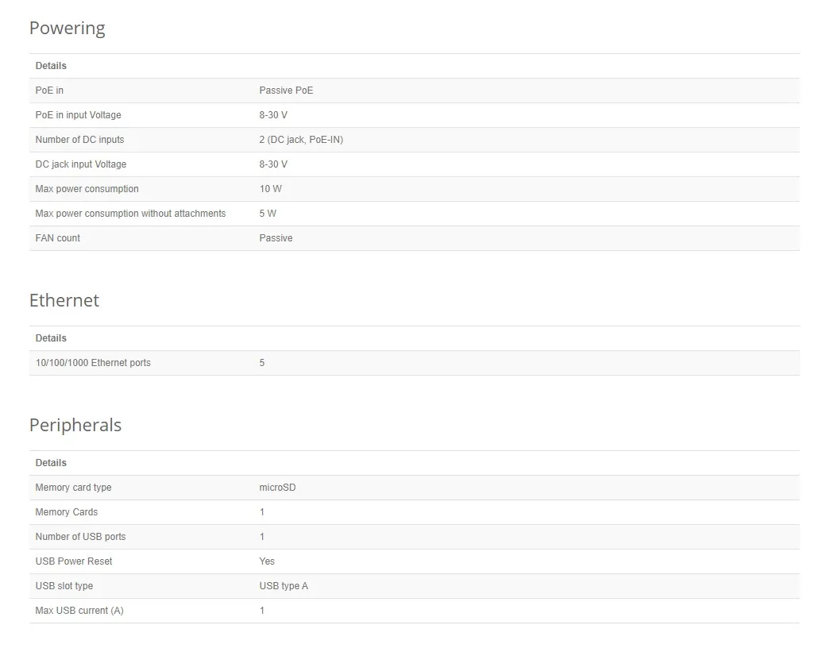Screen dimensions: 830x648
Task: Click the Powering section heading
Action: [68, 28]
